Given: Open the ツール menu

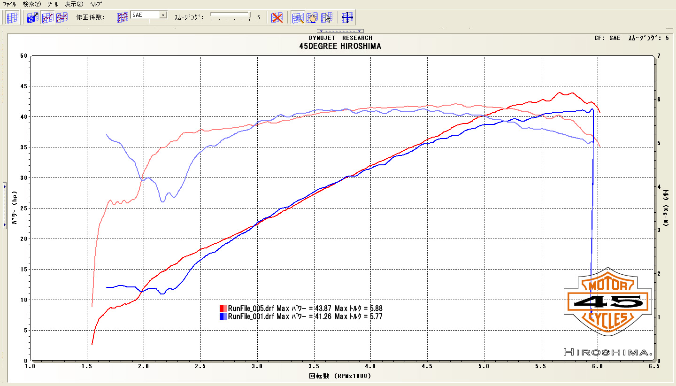Looking at the screenshot, I should tap(53, 4).
